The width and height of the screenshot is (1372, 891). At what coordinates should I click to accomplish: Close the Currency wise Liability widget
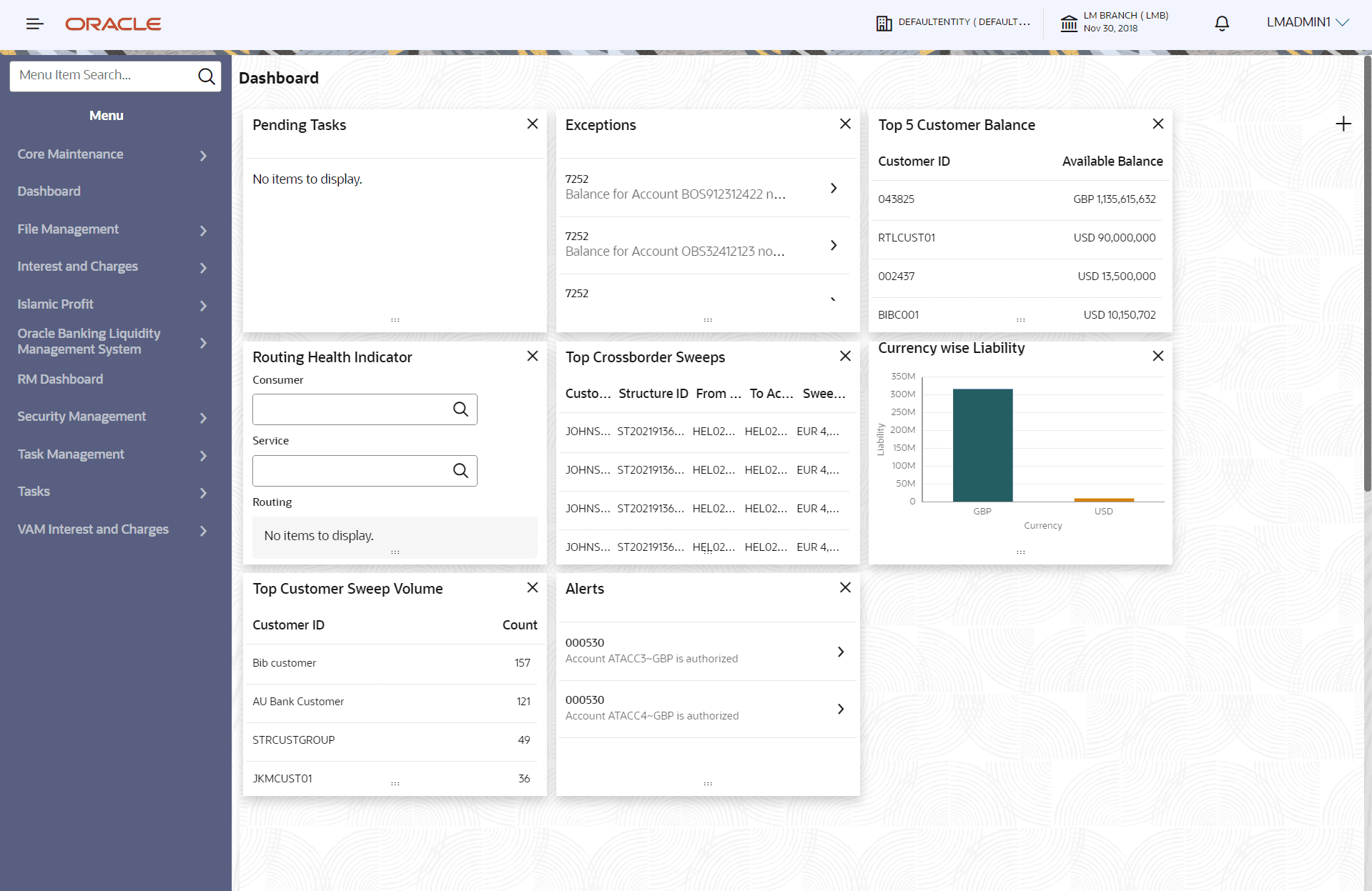1158,356
